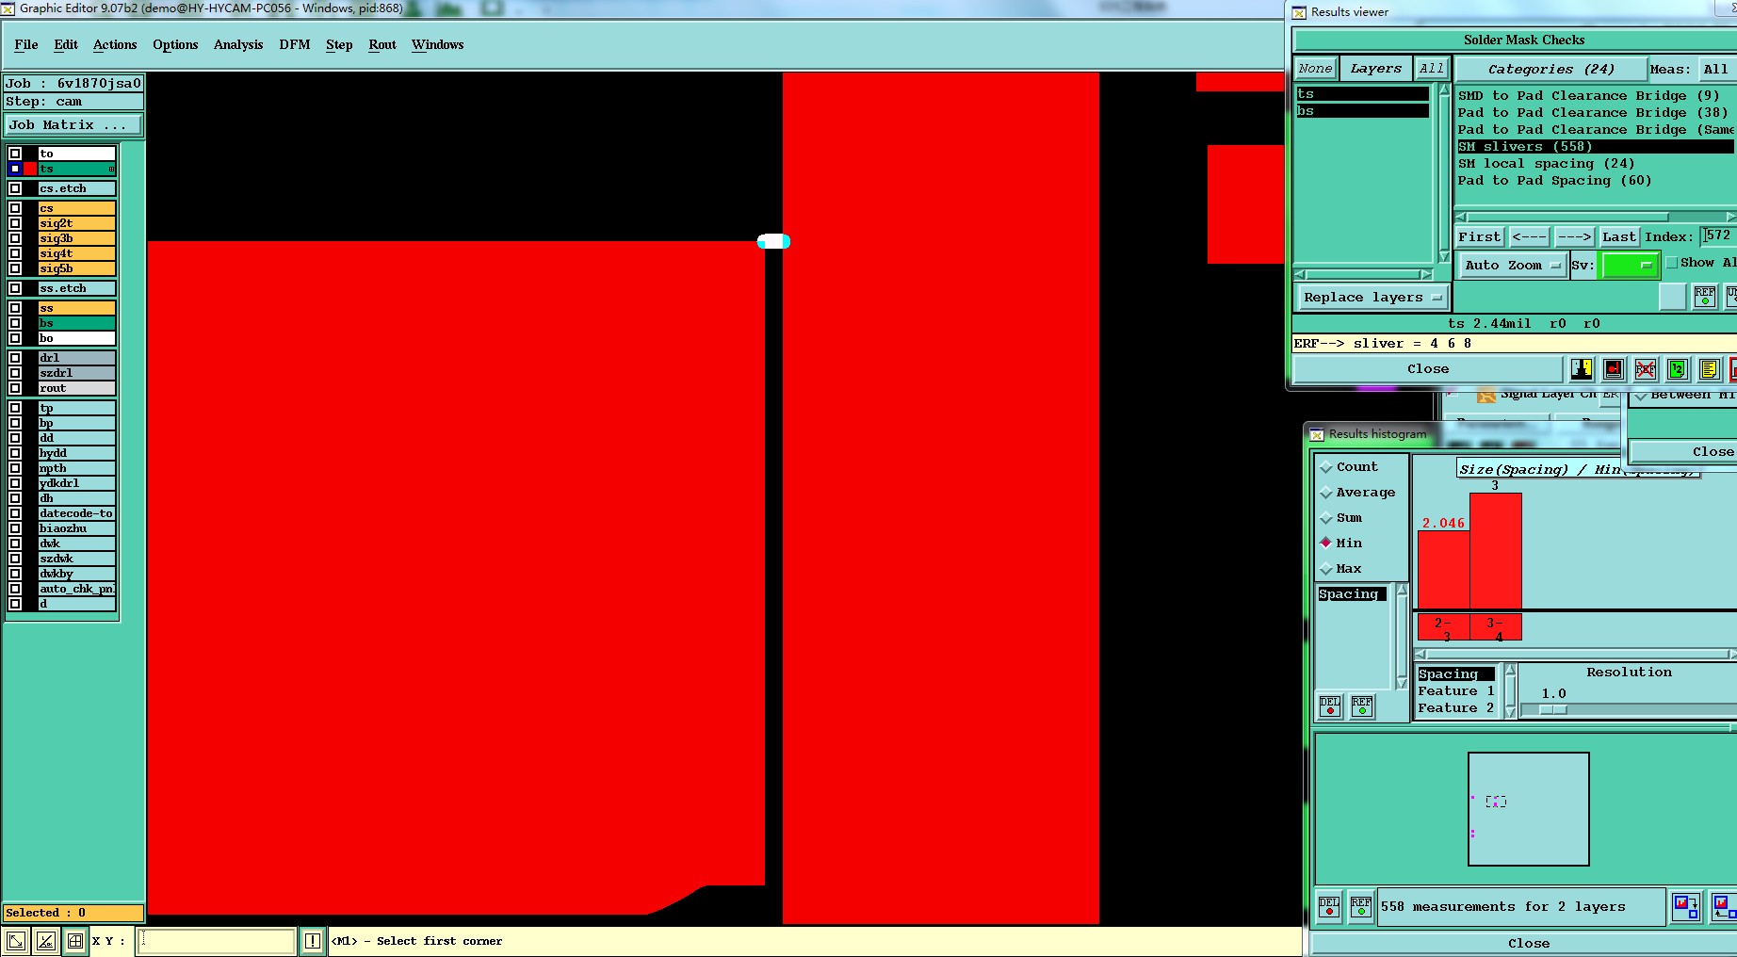Image resolution: width=1737 pixels, height=957 pixels.
Task: Select the Average radio option
Action: coord(1326,493)
